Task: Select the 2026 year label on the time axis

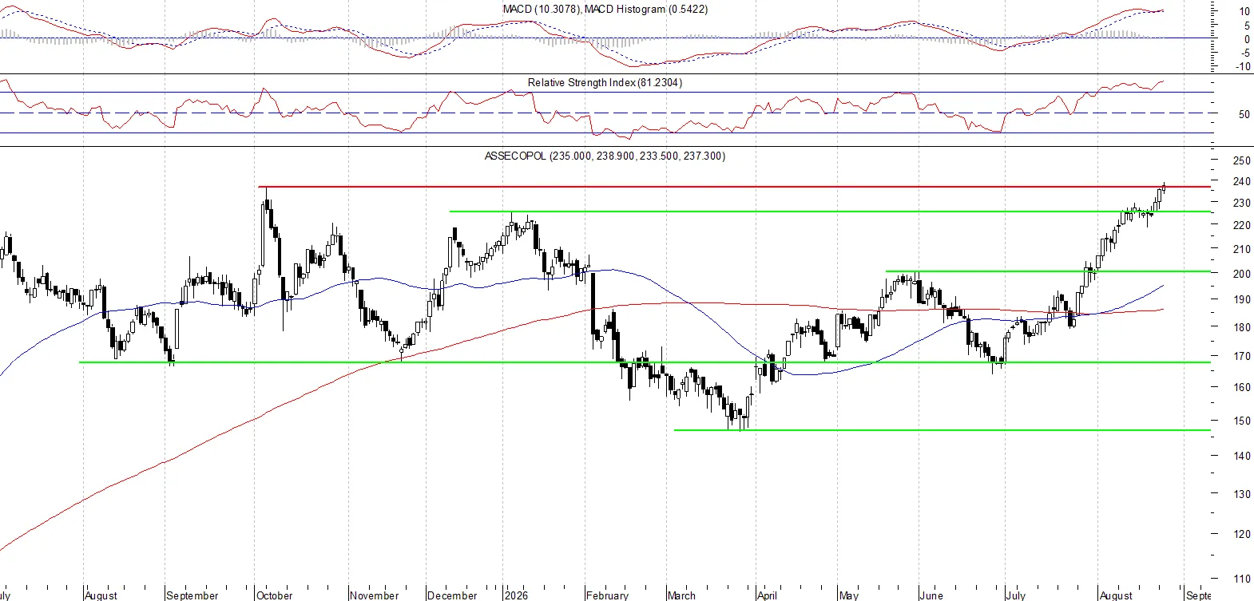Action: 516,595
